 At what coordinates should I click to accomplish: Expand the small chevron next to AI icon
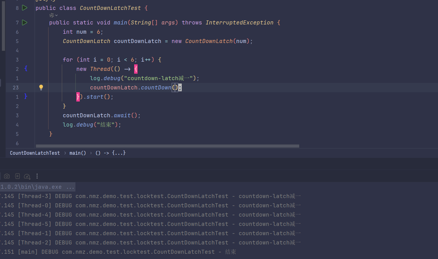(57, 15)
